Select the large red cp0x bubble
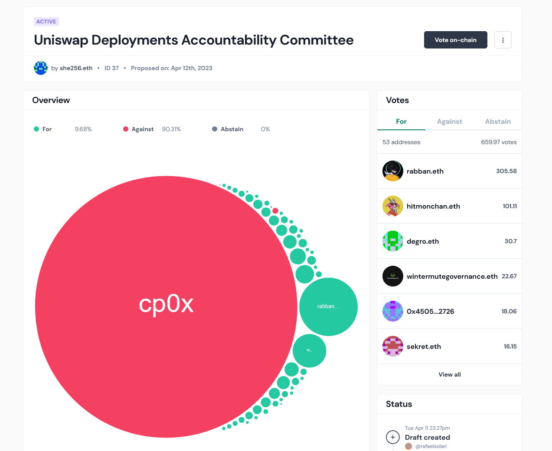Image resolution: width=552 pixels, height=451 pixels. click(x=166, y=307)
